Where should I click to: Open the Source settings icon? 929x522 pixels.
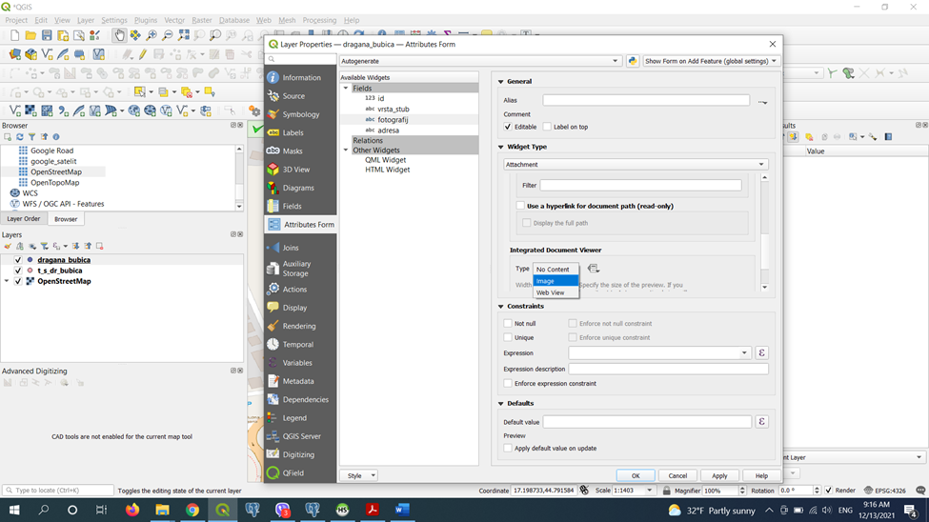pos(273,96)
